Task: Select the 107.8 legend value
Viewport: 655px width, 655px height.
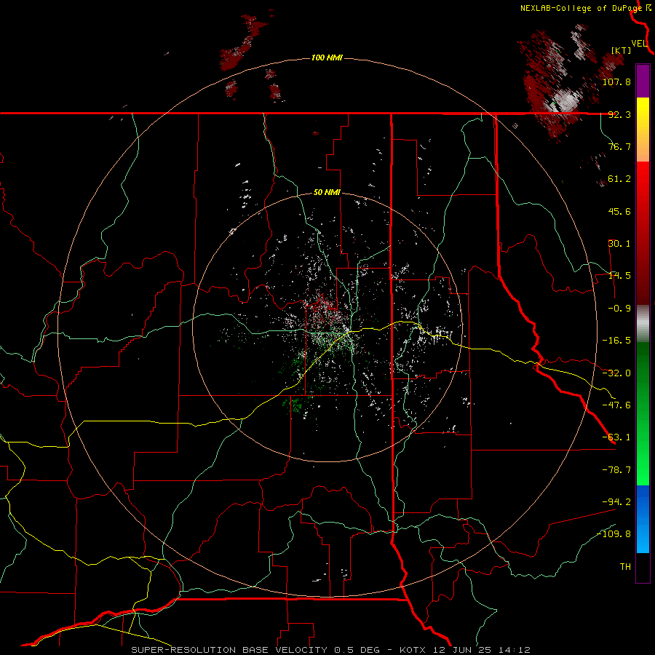Action: click(616, 82)
